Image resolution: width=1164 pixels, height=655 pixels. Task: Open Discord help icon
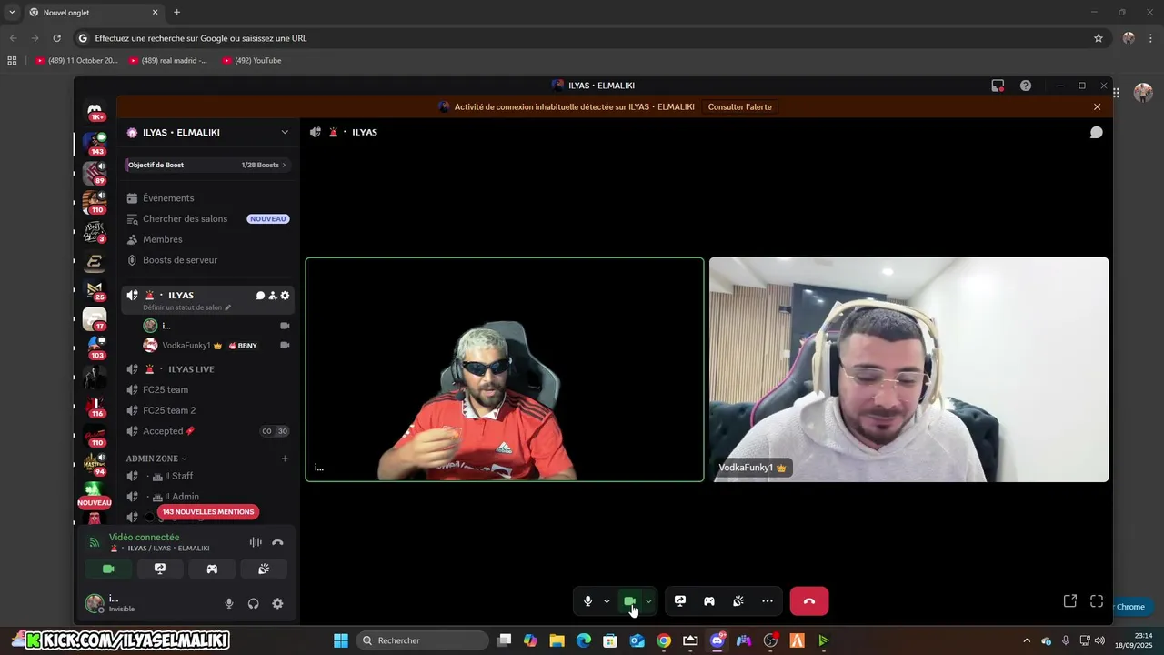click(1026, 86)
